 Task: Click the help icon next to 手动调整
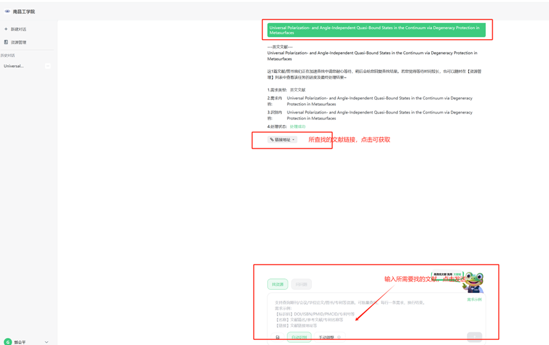coord(339,337)
